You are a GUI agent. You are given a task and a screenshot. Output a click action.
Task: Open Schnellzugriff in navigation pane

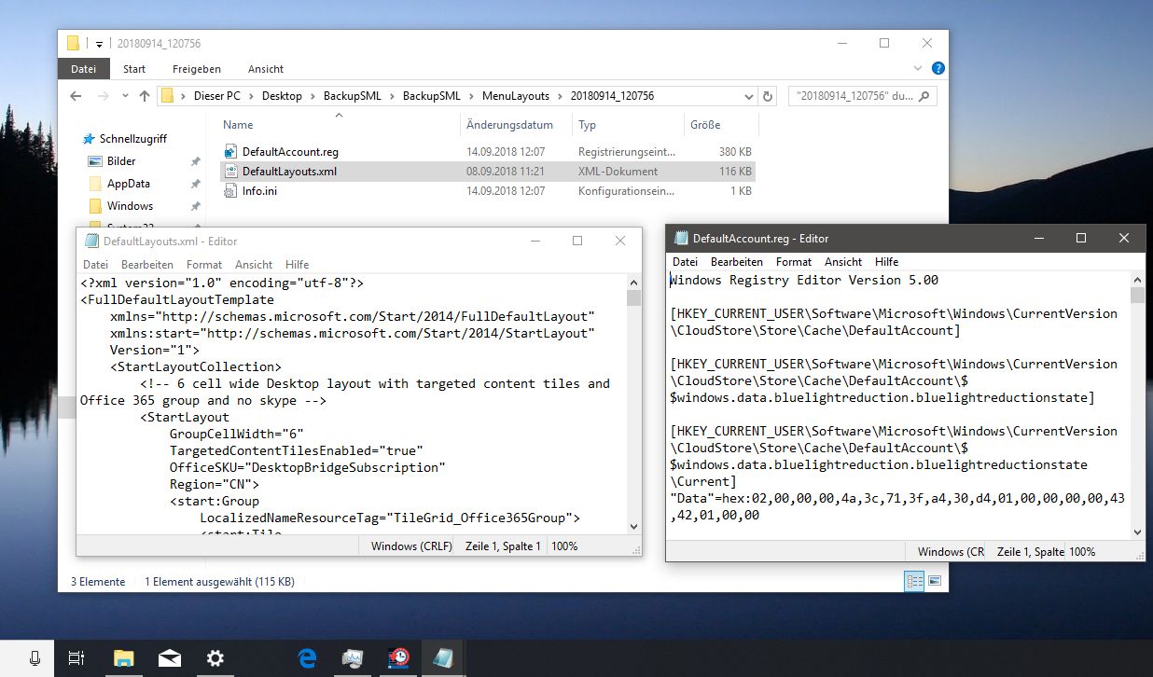click(x=132, y=138)
